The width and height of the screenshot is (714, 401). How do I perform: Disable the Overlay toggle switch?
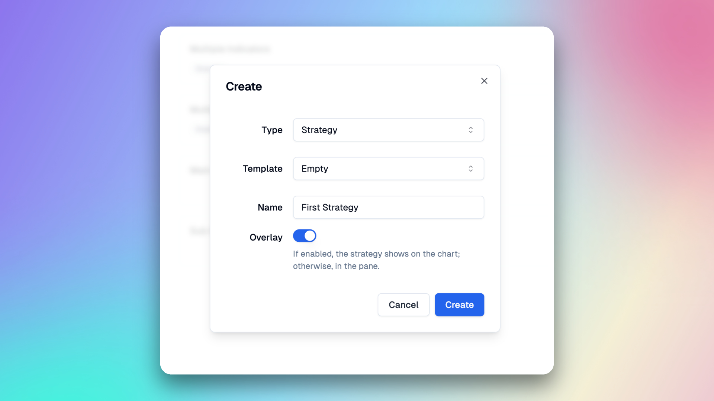pos(304,235)
